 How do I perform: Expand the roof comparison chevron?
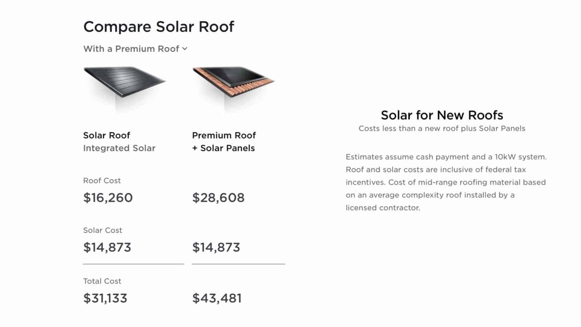[x=185, y=48]
